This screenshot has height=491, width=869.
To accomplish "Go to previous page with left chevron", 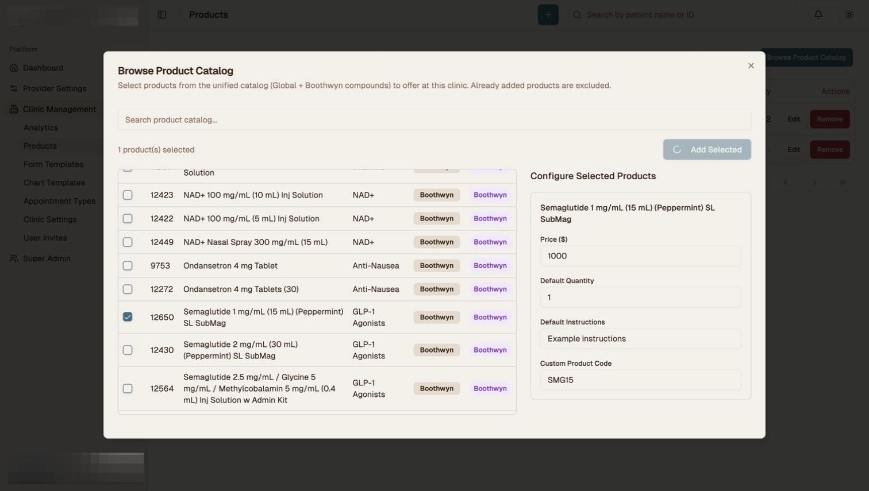I will [786, 183].
